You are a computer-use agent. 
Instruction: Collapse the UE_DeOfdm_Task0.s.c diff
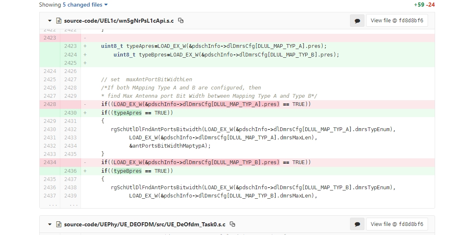(x=50, y=224)
